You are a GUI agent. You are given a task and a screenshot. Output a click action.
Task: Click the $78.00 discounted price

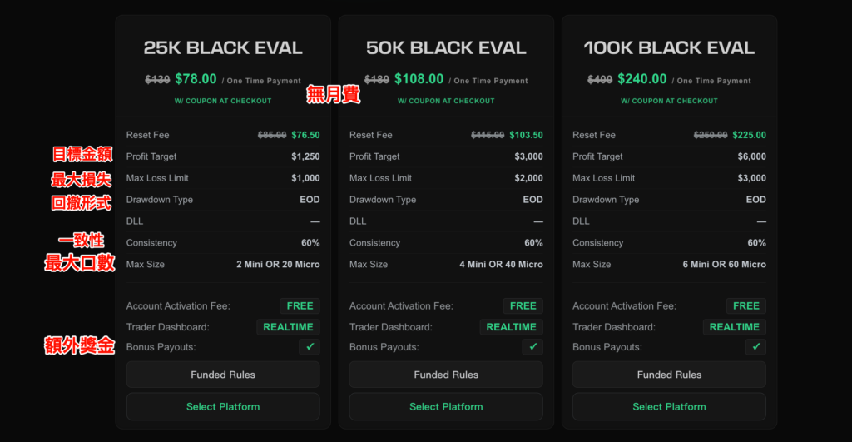click(196, 79)
